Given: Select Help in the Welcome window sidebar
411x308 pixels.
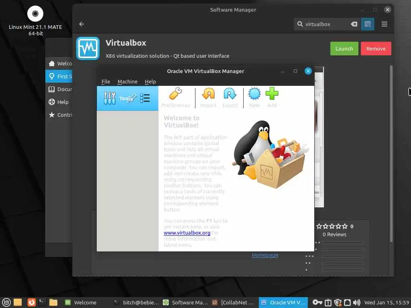Looking at the screenshot, I should [59, 102].
